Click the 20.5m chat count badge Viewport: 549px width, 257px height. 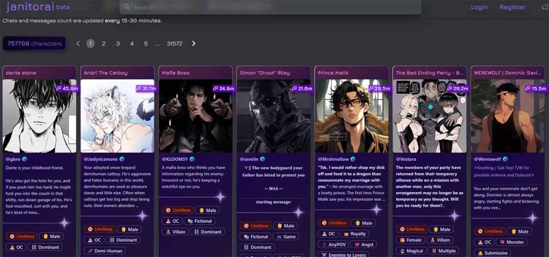pos(380,88)
